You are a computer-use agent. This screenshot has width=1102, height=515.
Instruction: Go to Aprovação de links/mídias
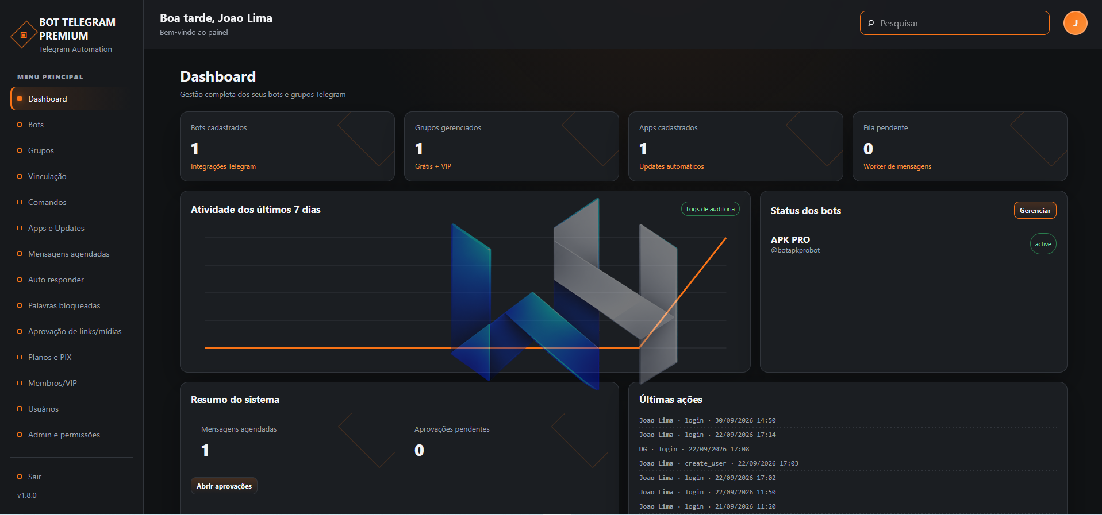(71, 331)
